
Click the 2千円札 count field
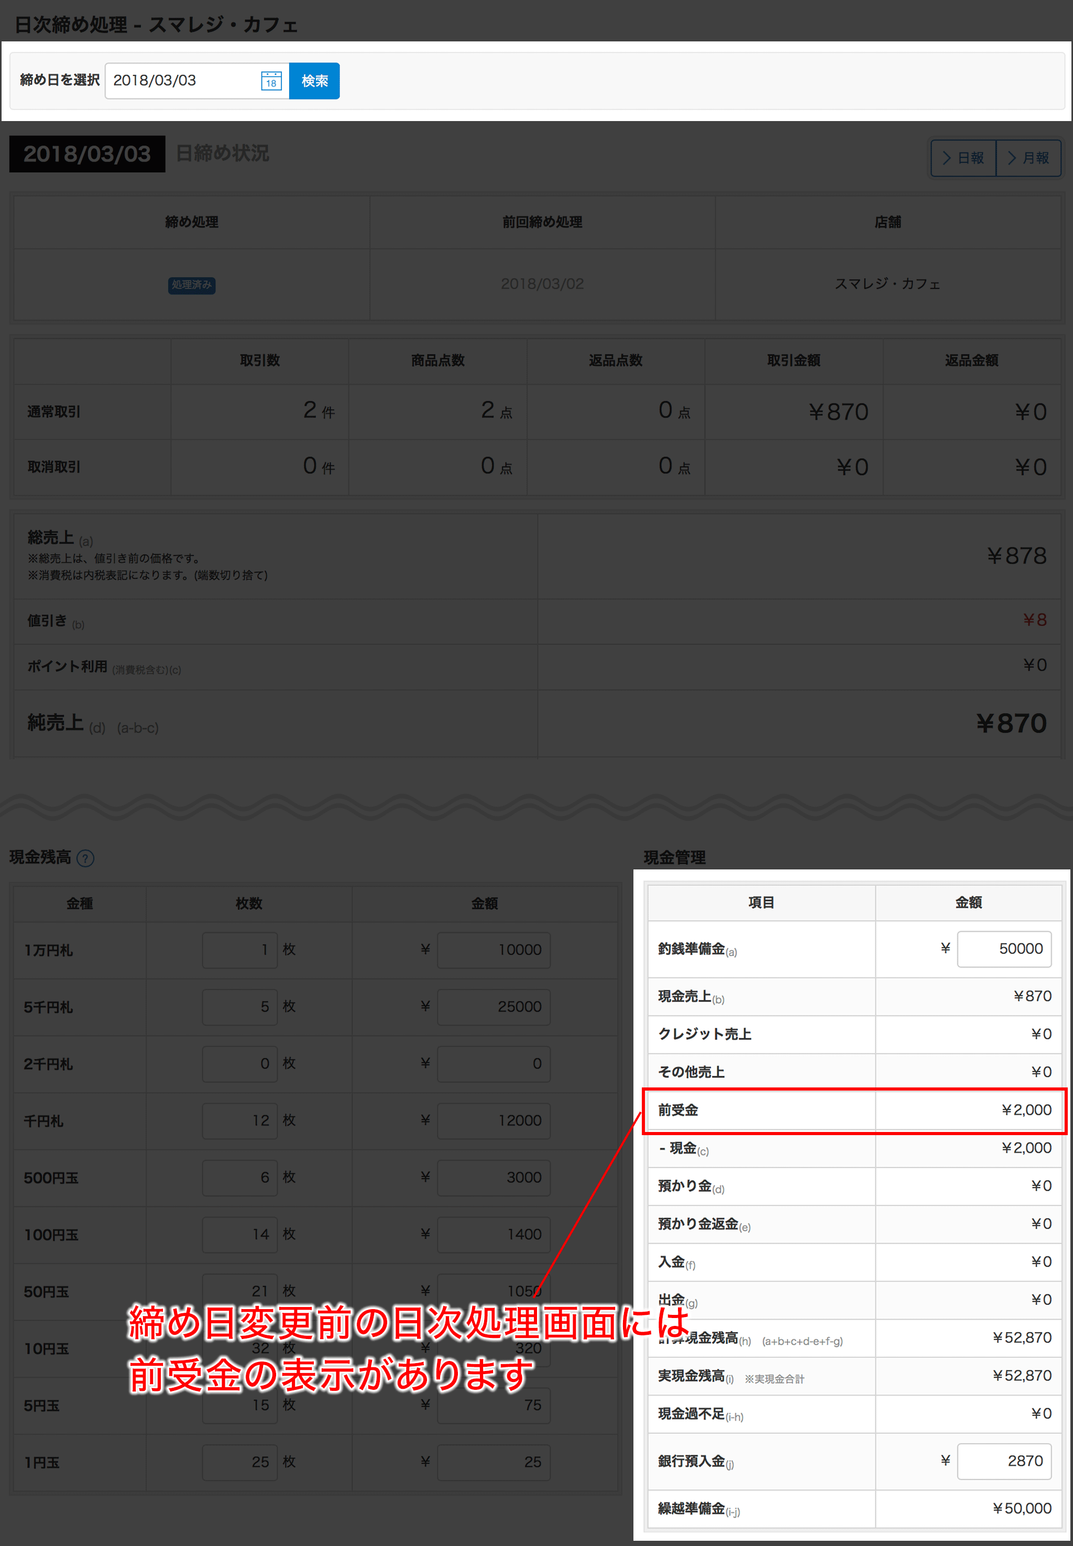(240, 1063)
